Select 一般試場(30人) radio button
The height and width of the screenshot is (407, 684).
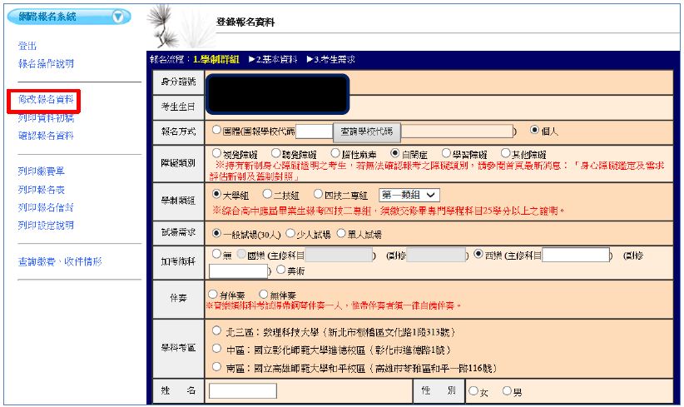217,233
